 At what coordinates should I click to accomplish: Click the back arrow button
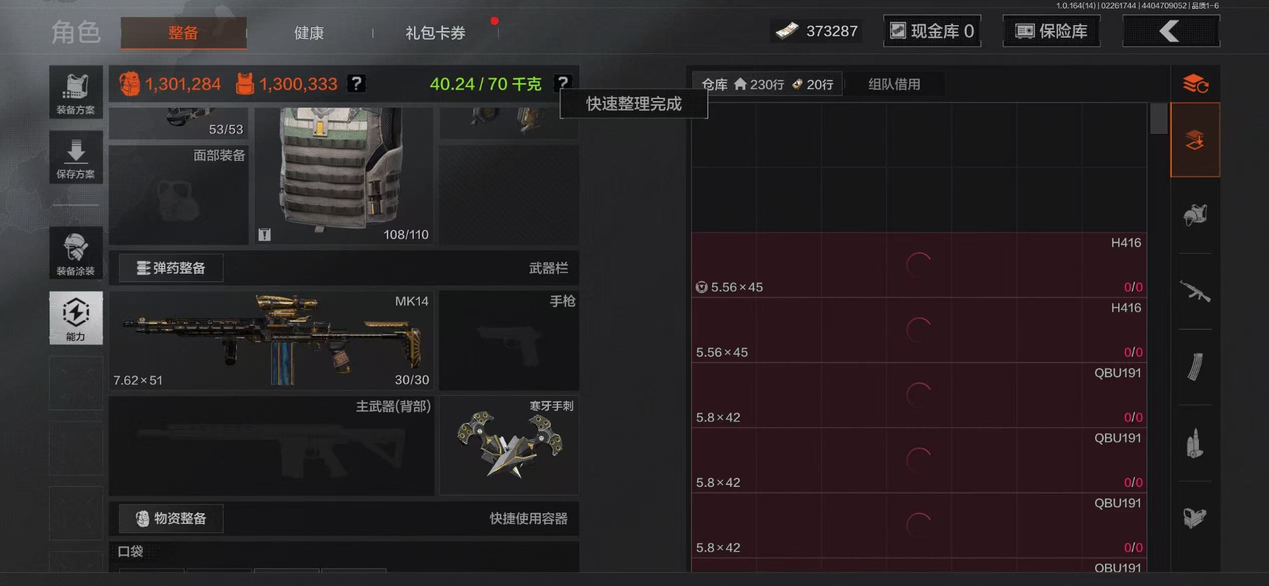click(x=1171, y=31)
